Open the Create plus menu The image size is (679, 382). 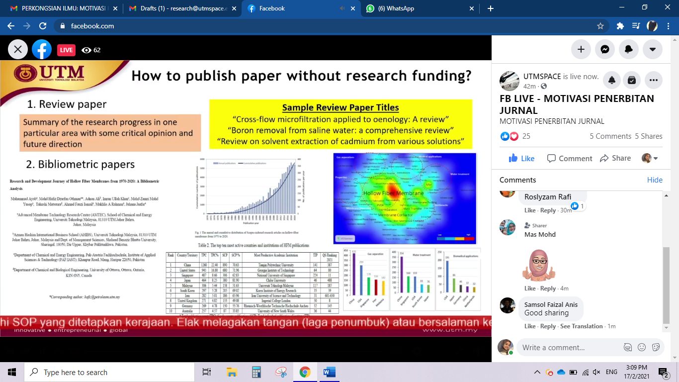pos(581,49)
